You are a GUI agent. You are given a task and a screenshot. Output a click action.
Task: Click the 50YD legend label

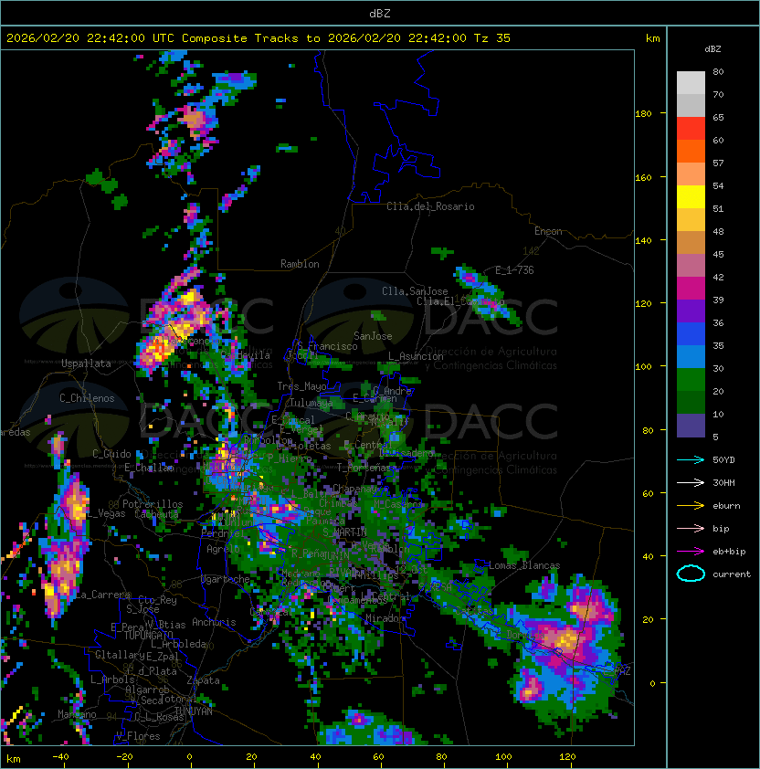pos(723,459)
